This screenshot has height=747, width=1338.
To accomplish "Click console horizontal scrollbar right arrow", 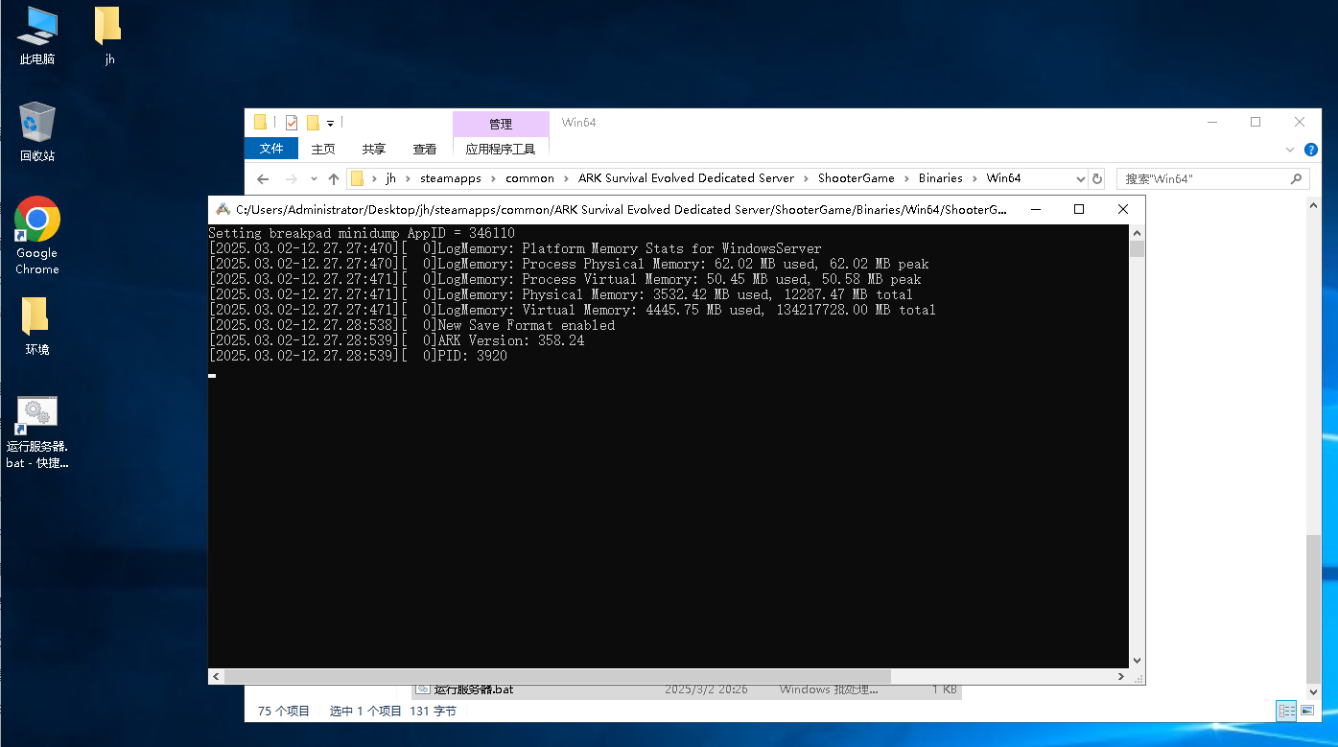I will pyautogui.click(x=1120, y=676).
